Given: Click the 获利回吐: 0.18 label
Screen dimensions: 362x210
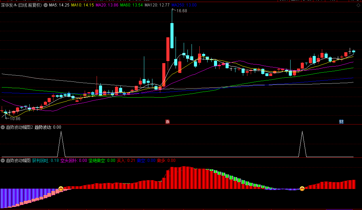Looking at the screenshot, I should [46, 160].
